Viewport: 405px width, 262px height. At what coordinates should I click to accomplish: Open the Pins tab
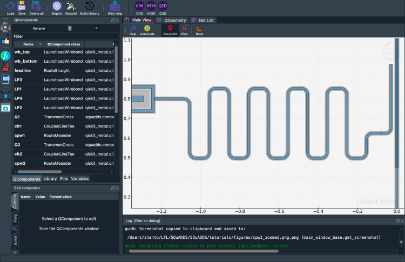(x=64, y=179)
